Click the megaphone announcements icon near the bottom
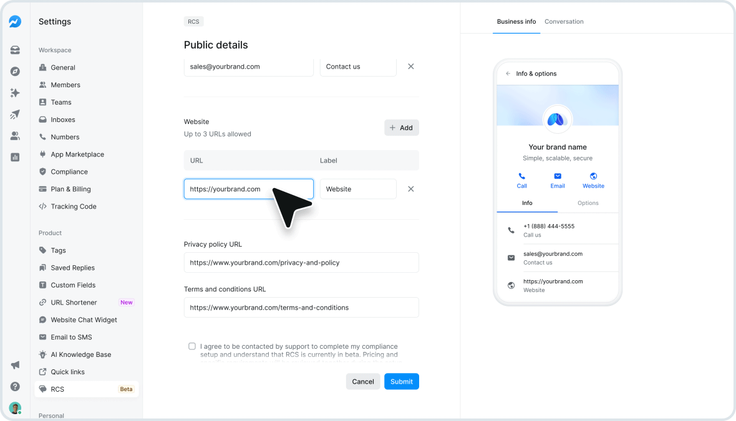The image size is (736, 421). [15, 365]
